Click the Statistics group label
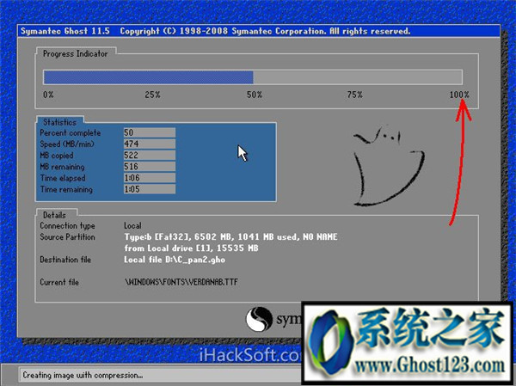The width and height of the screenshot is (516, 386). point(59,122)
